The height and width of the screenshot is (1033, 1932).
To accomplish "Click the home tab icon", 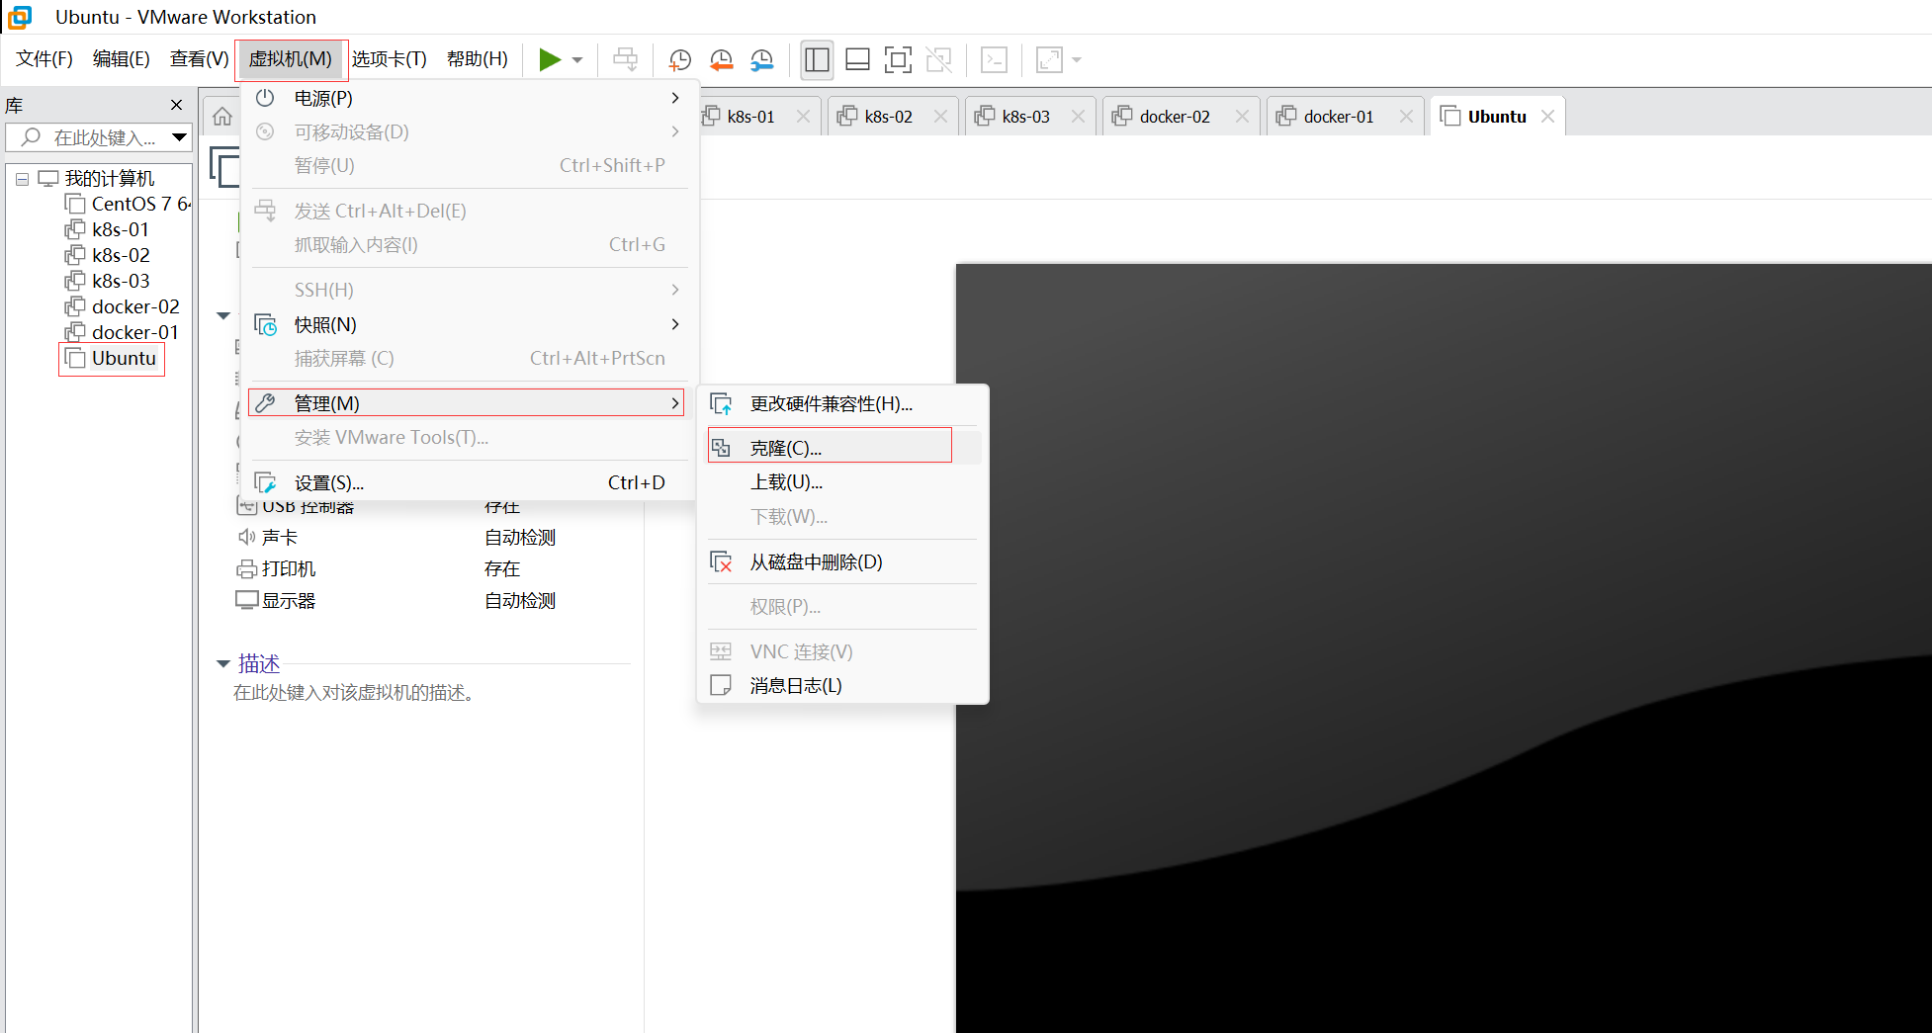I will [222, 117].
